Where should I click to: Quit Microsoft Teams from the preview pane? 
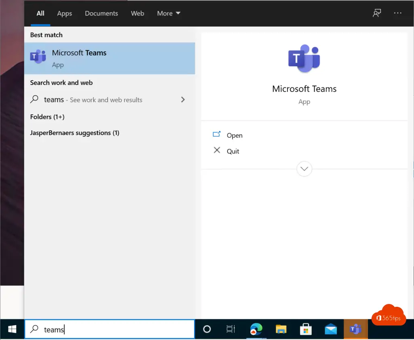233,151
